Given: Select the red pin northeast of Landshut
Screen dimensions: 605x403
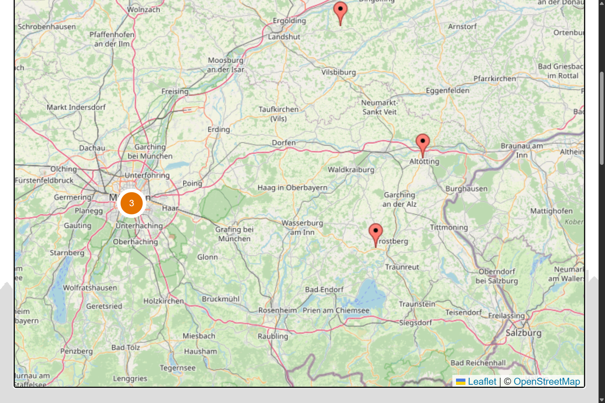Looking at the screenshot, I should point(340,14).
